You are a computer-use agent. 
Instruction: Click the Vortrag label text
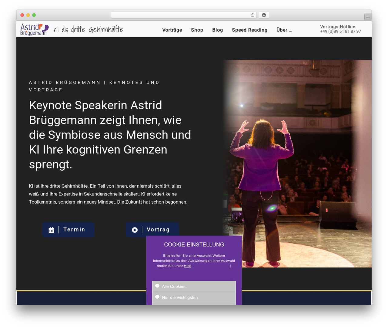[x=158, y=230]
